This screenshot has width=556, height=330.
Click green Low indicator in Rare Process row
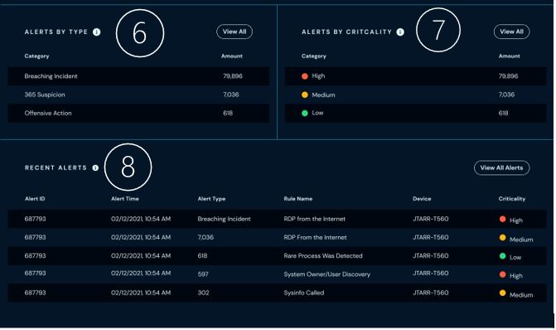(x=502, y=256)
